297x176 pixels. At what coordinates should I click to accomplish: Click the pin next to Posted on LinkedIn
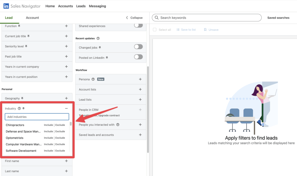(107, 58)
